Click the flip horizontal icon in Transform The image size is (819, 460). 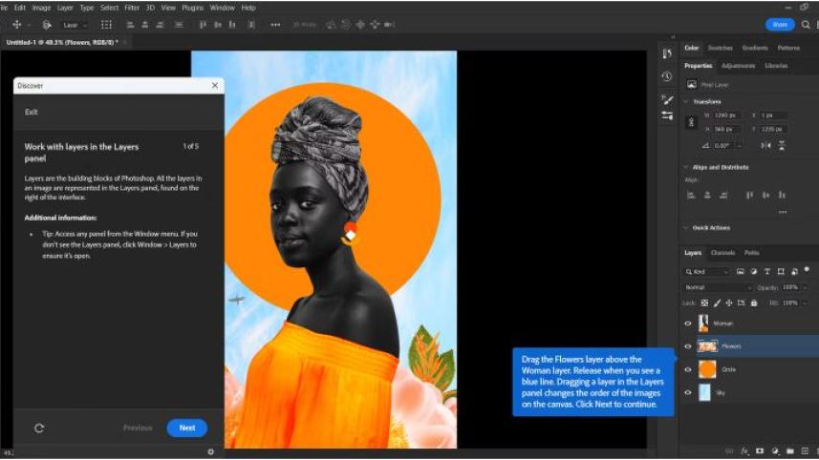pyautogui.click(x=765, y=145)
